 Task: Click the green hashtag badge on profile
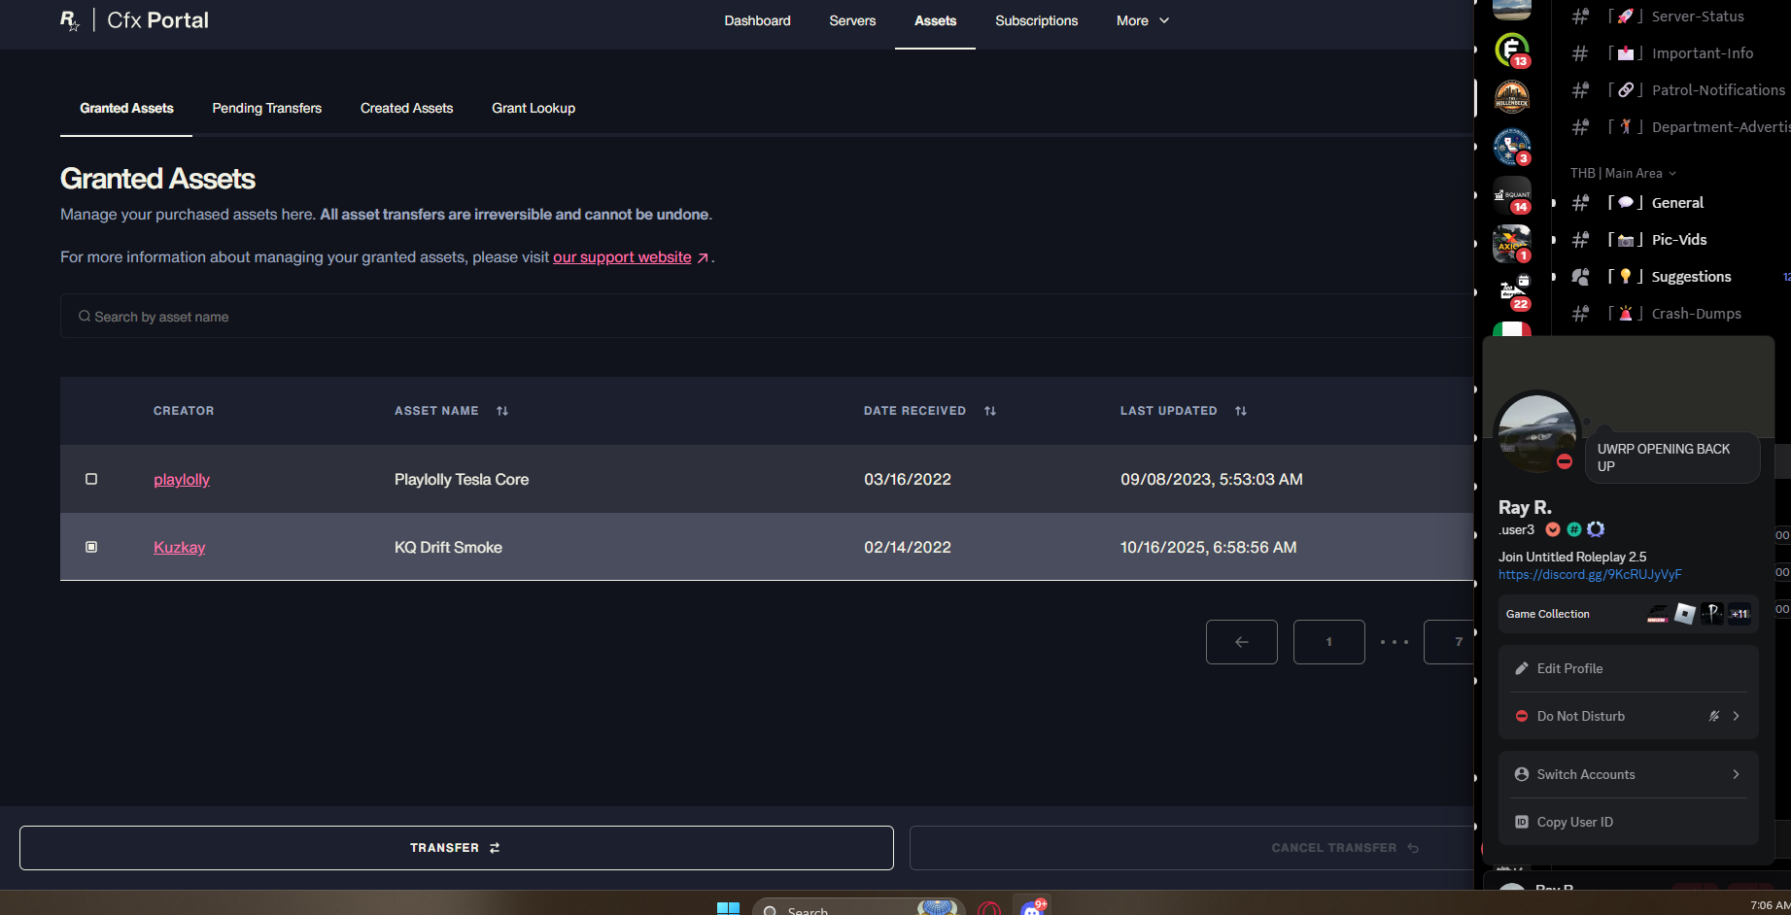(1574, 529)
